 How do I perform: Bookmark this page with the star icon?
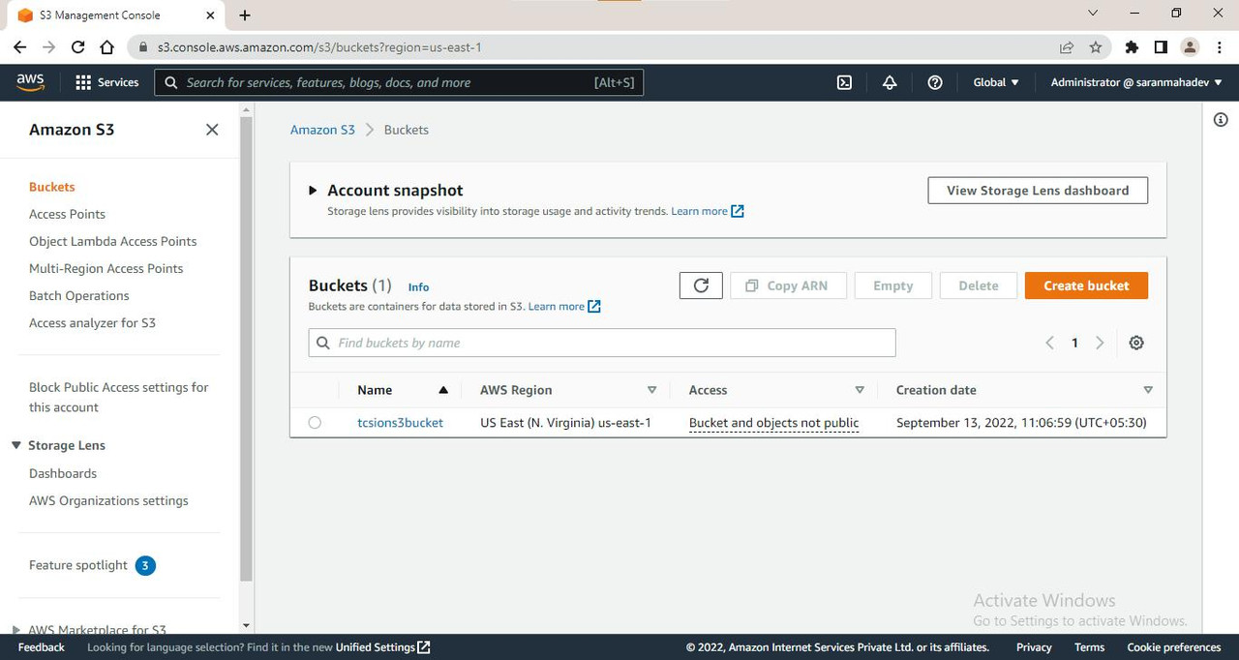[1095, 46]
